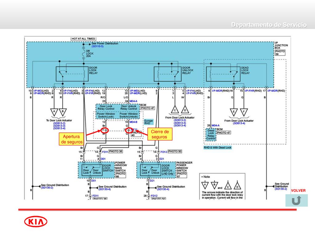Click the VOLVER return arrow button
Screen dimensions: 315x236
tap(297, 200)
